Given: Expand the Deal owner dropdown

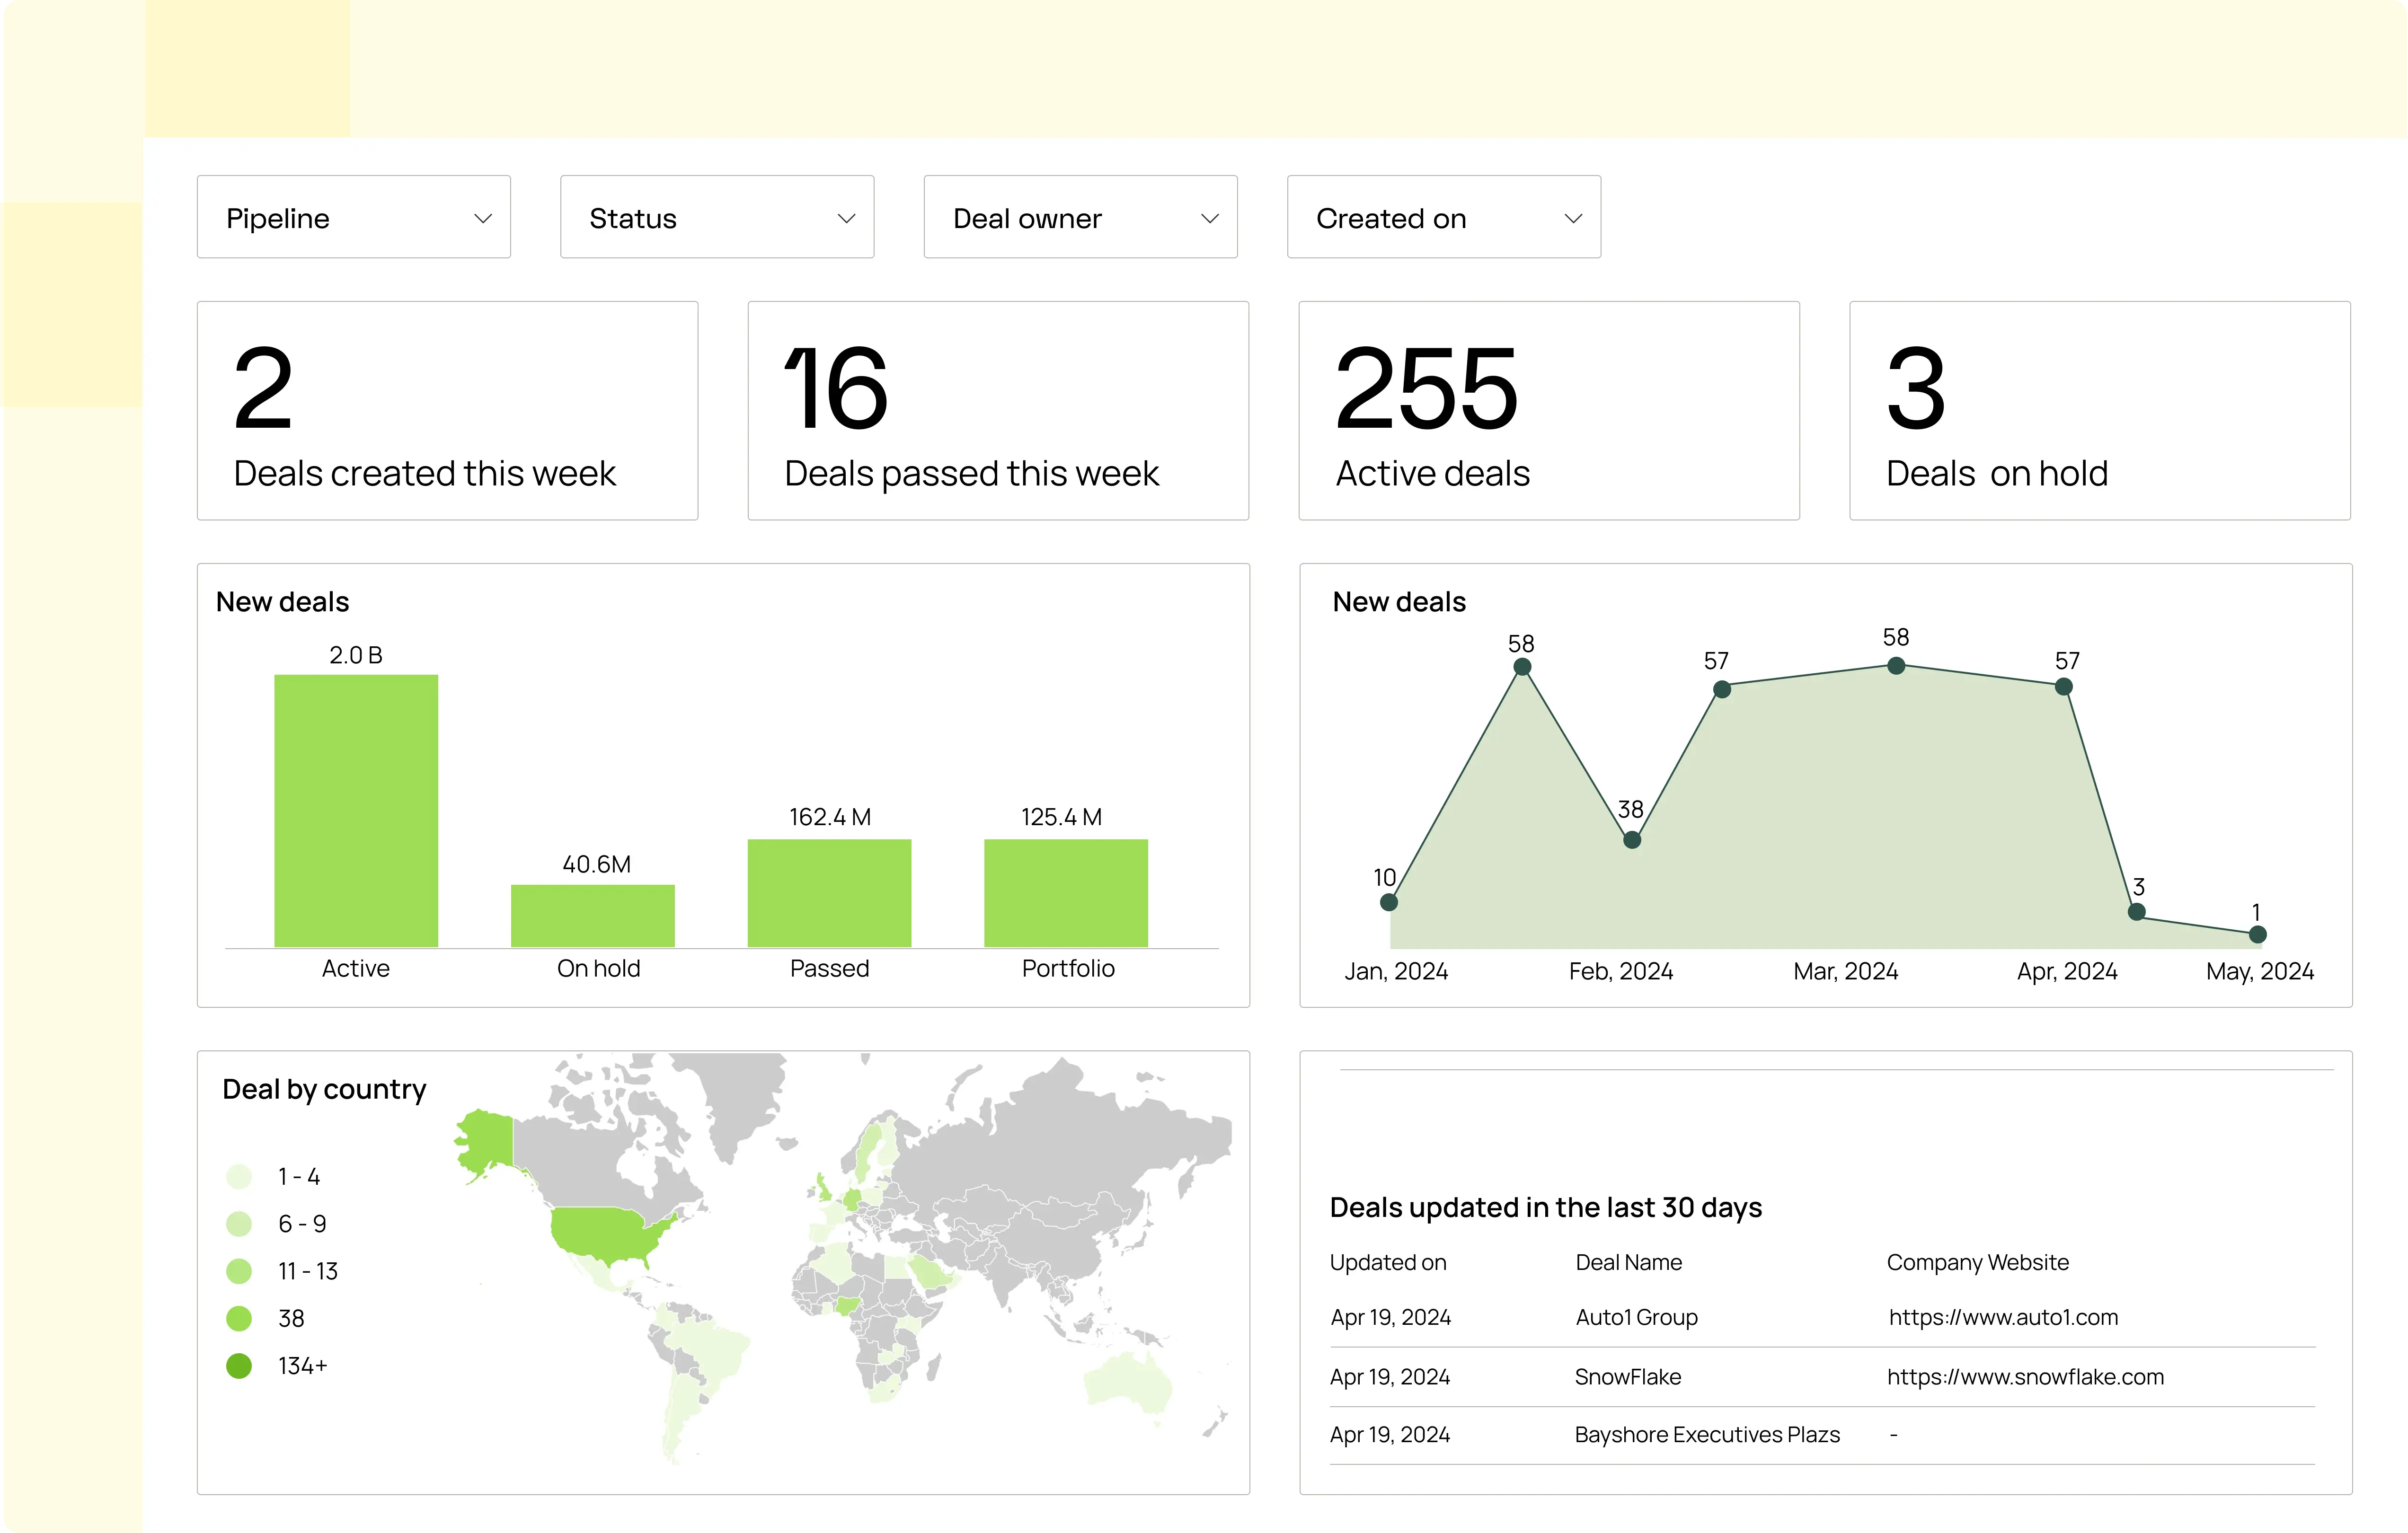Looking at the screenshot, I should (1080, 217).
